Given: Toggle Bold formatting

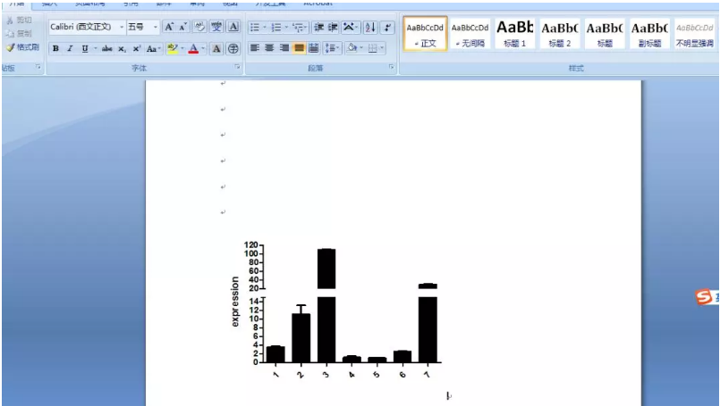Looking at the screenshot, I should tap(55, 48).
